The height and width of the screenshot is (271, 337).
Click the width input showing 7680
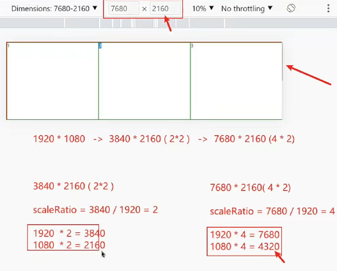124,9
